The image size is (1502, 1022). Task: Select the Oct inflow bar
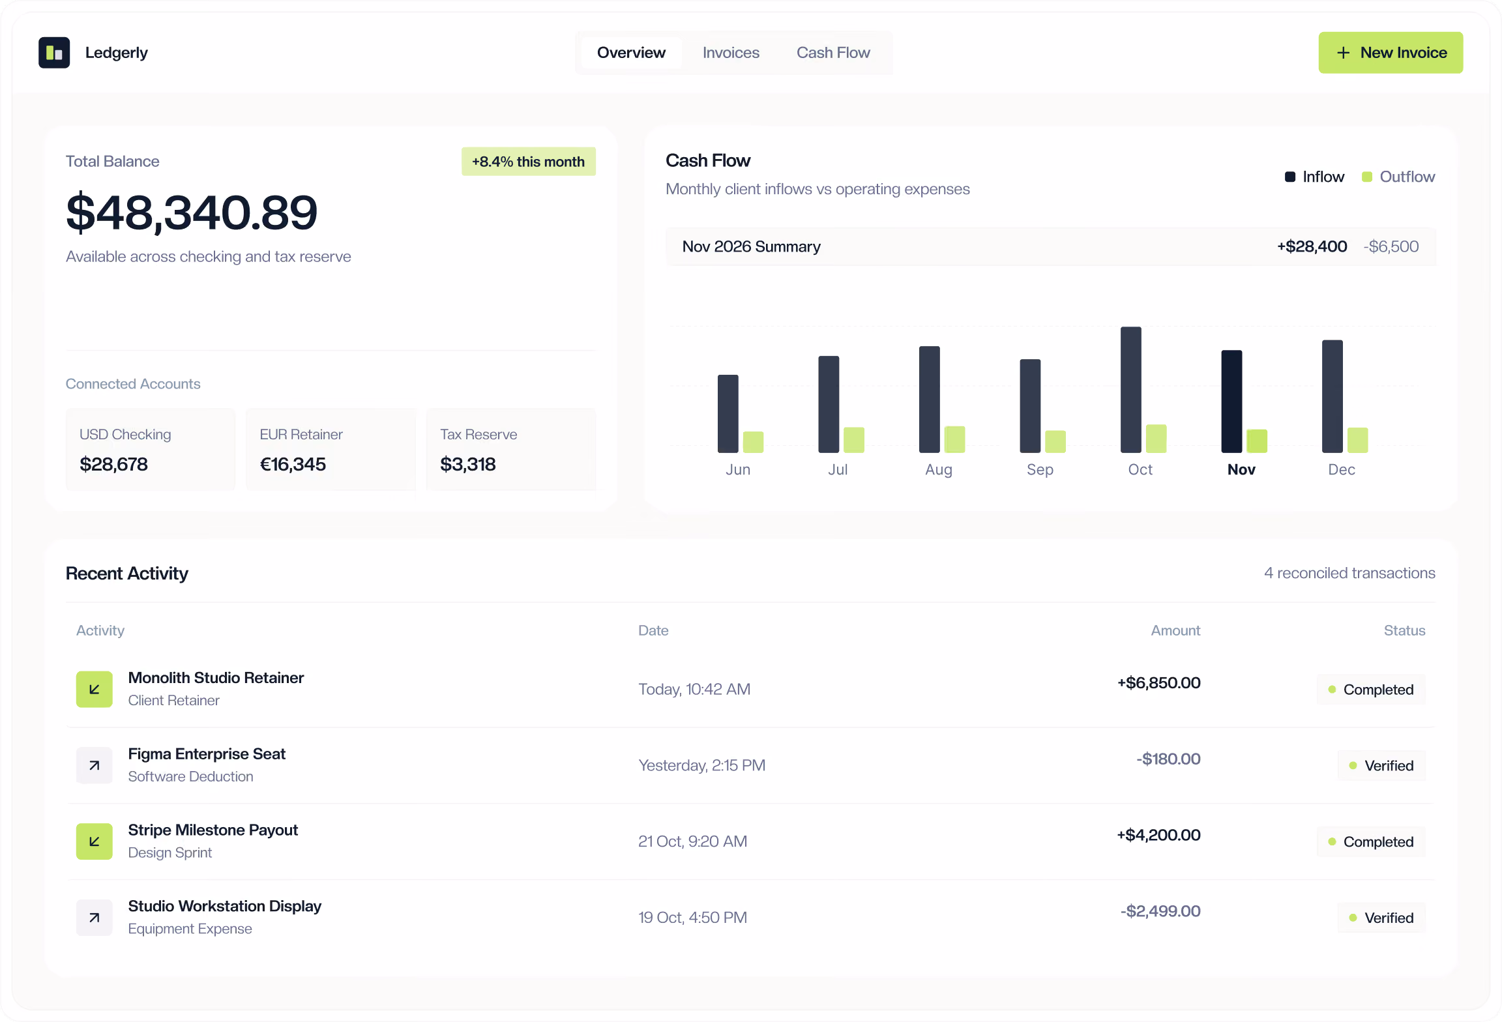(1131, 390)
